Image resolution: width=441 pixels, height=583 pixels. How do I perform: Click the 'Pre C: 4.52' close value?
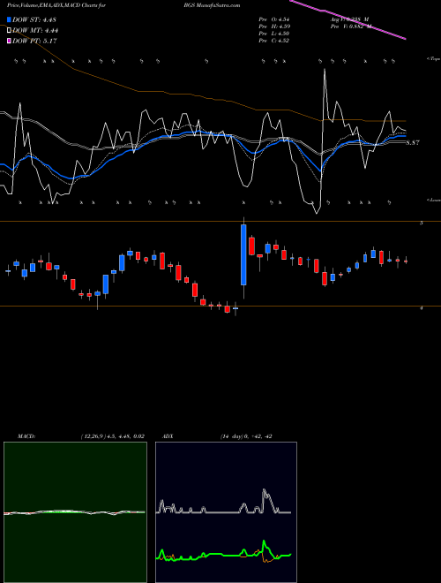[274, 41]
